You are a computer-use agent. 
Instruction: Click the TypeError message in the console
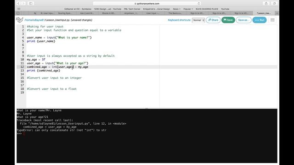click(x=62, y=130)
